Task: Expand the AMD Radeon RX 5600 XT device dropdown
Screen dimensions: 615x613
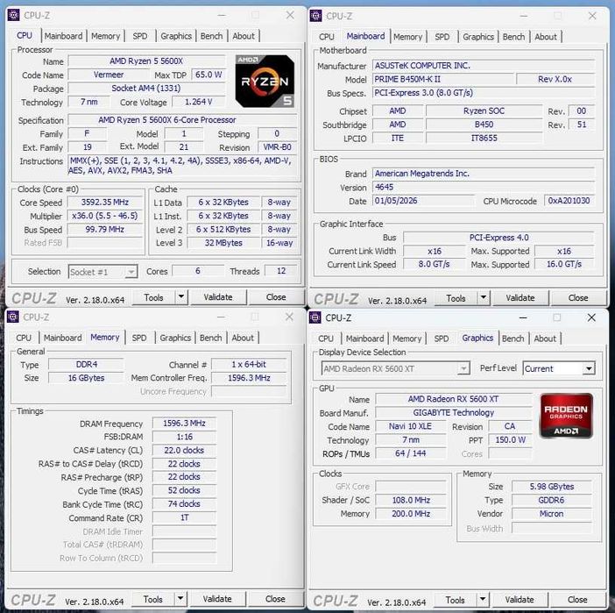Action: (463, 368)
